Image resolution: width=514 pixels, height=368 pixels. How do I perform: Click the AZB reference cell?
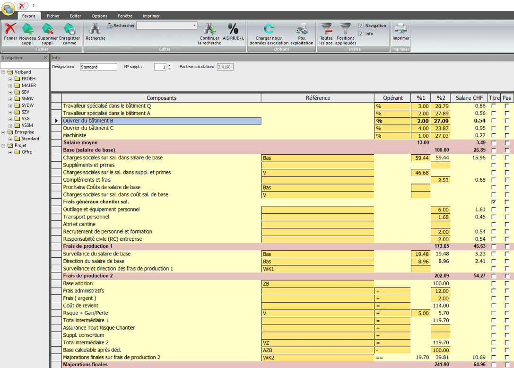[x=318, y=350]
